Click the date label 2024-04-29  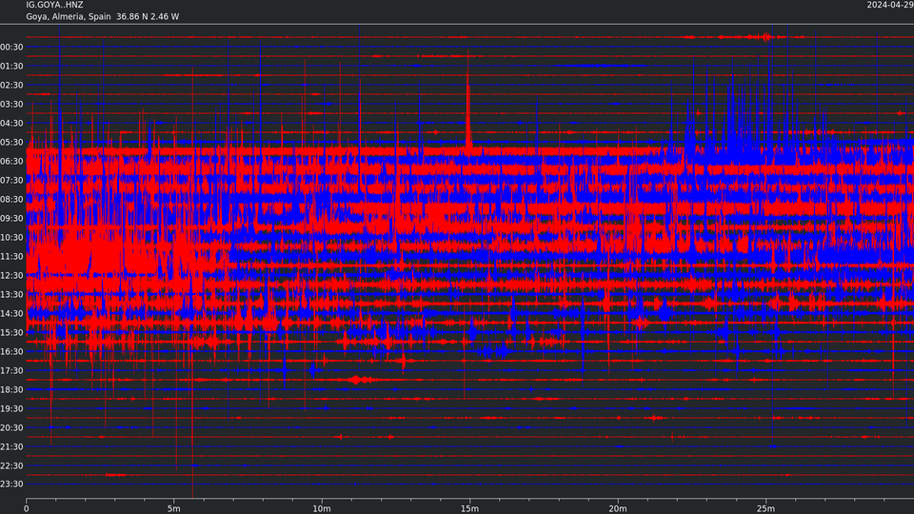click(890, 5)
